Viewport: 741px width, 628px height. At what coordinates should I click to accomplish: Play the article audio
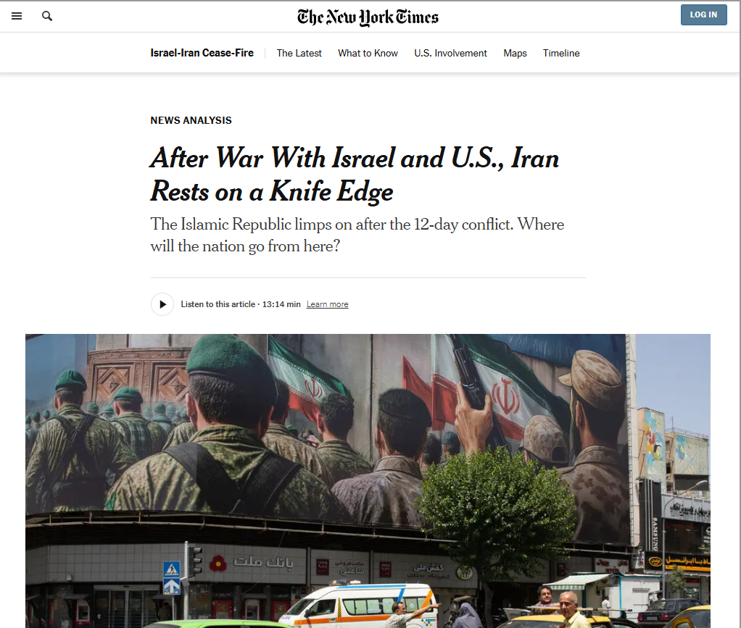(162, 304)
